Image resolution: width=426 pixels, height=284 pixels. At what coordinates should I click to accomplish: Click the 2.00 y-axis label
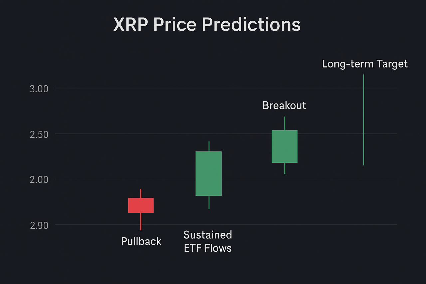point(39,180)
